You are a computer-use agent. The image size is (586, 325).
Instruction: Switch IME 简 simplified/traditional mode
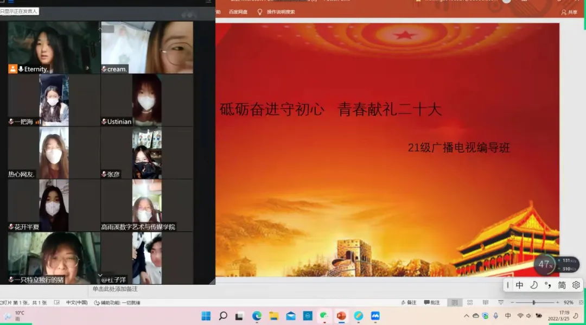click(x=562, y=285)
